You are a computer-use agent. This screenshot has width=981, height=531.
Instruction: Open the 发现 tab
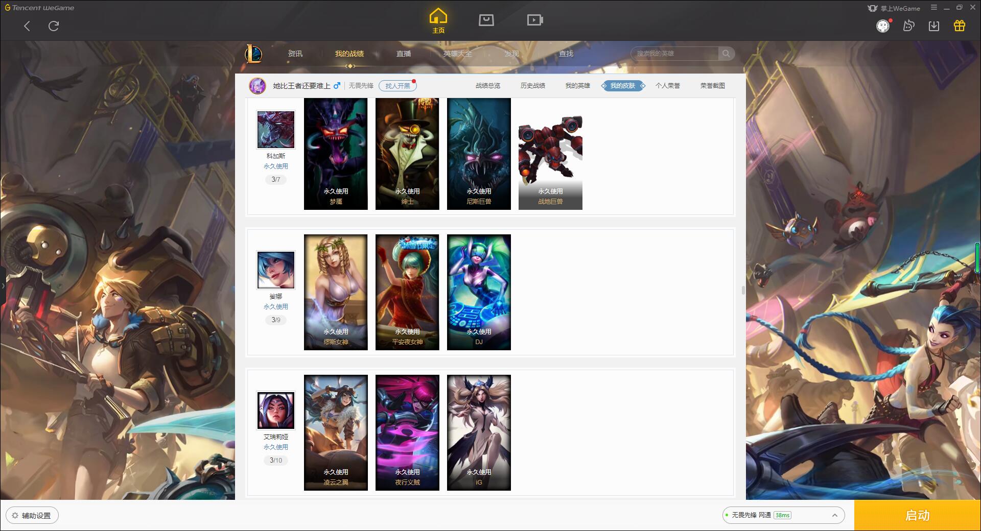click(512, 54)
